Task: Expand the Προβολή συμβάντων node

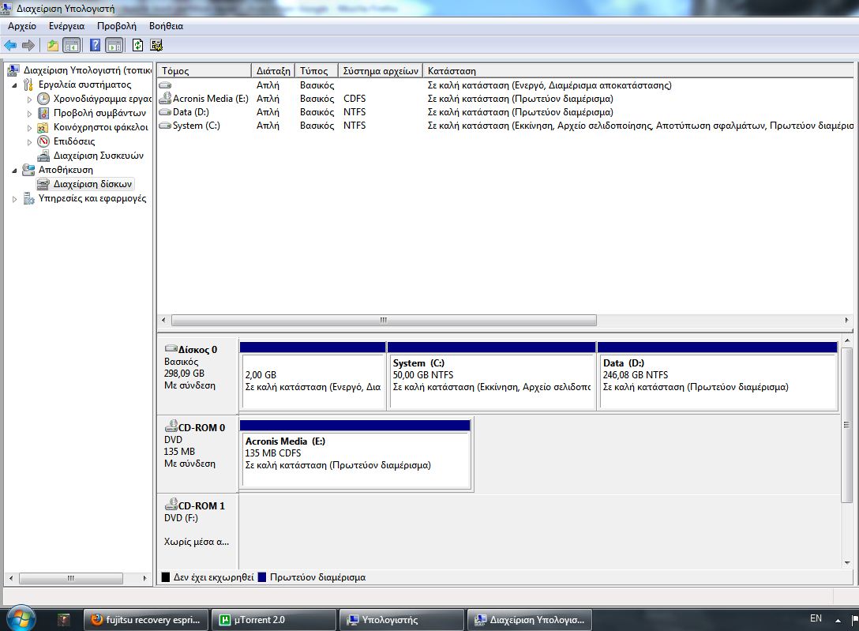Action: coord(29,114)
